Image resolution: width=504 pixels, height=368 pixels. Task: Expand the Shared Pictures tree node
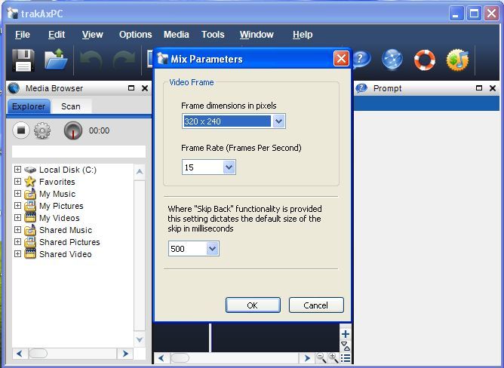coord(17,242)
